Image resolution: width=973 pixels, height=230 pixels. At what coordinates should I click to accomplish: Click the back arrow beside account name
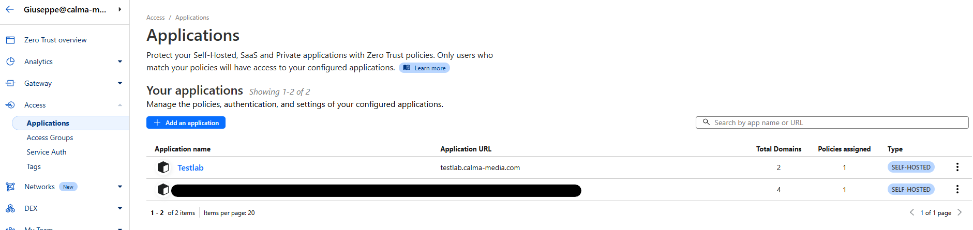click(x=10, y=9)
